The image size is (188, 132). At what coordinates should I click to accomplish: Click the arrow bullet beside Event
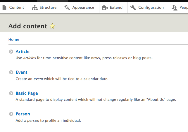pyautogui.click(x=11, y=72)
